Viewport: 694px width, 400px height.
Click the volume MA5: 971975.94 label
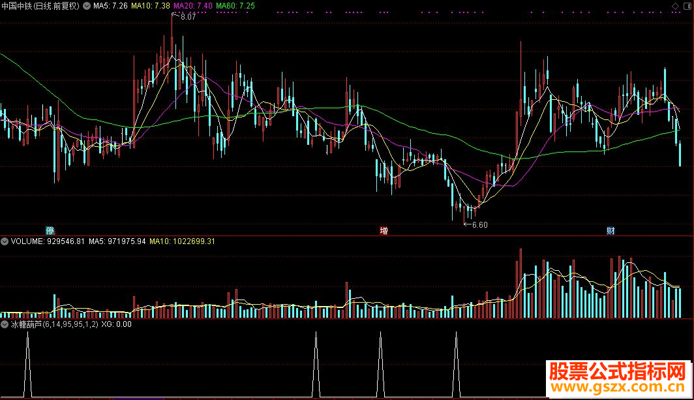[x=117, y=241]
